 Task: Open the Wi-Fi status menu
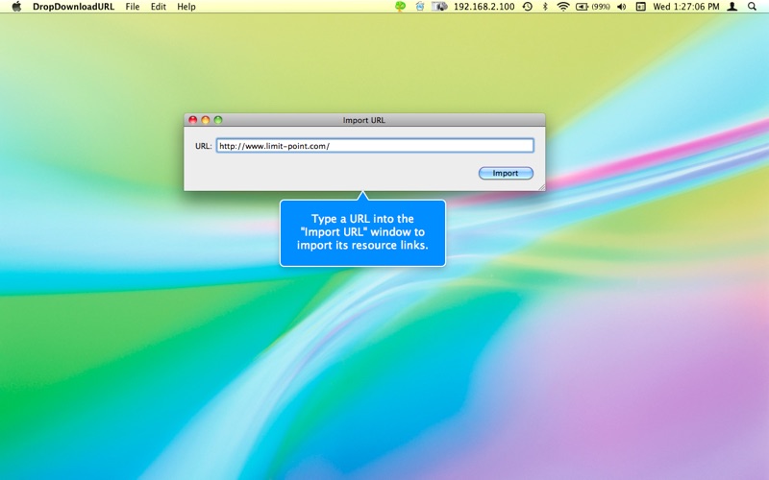coord(563,7)
